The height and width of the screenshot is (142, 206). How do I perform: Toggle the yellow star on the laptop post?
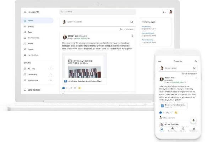pyautogui.click(x=79, y=88)
